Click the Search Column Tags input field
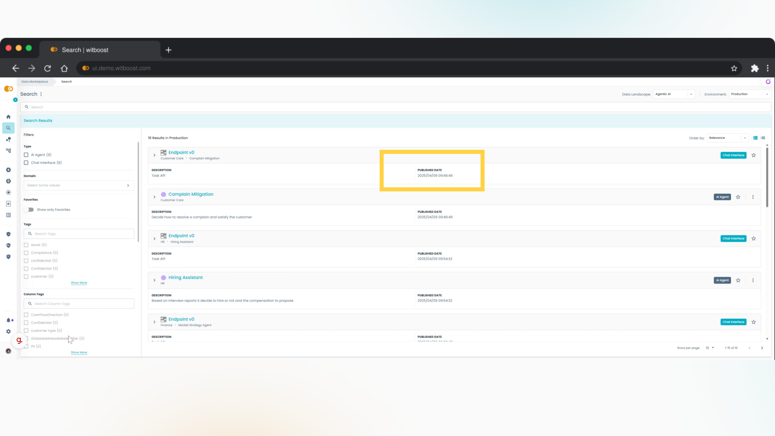This screenshot has height=436, width=775. 79,304
